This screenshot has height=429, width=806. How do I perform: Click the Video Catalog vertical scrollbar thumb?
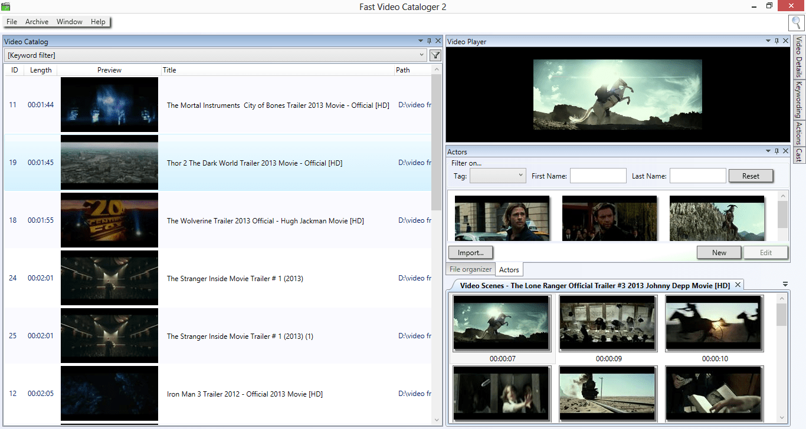437,143
